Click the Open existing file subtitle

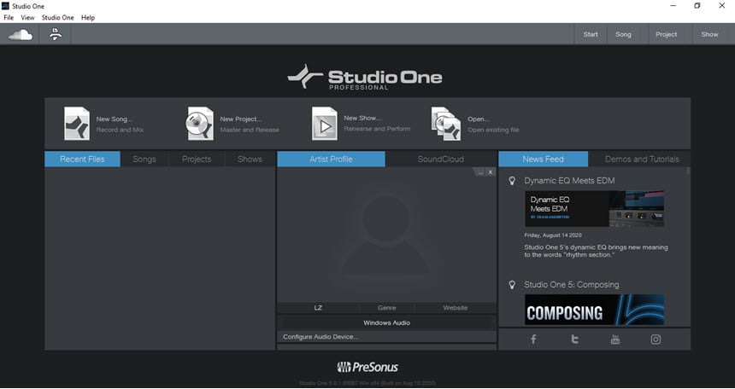click(x=493, y=130)
